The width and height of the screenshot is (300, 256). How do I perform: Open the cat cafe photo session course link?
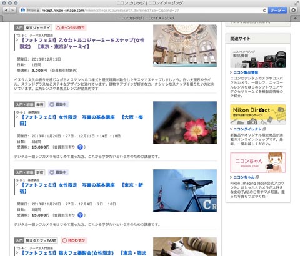pos(83,253)
